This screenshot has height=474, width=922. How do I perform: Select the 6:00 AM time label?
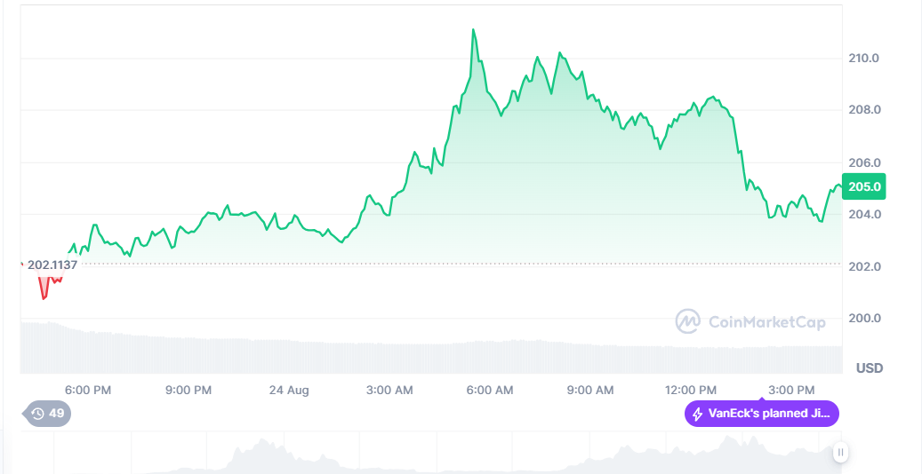pyautogui.click(x=490, y=390)
